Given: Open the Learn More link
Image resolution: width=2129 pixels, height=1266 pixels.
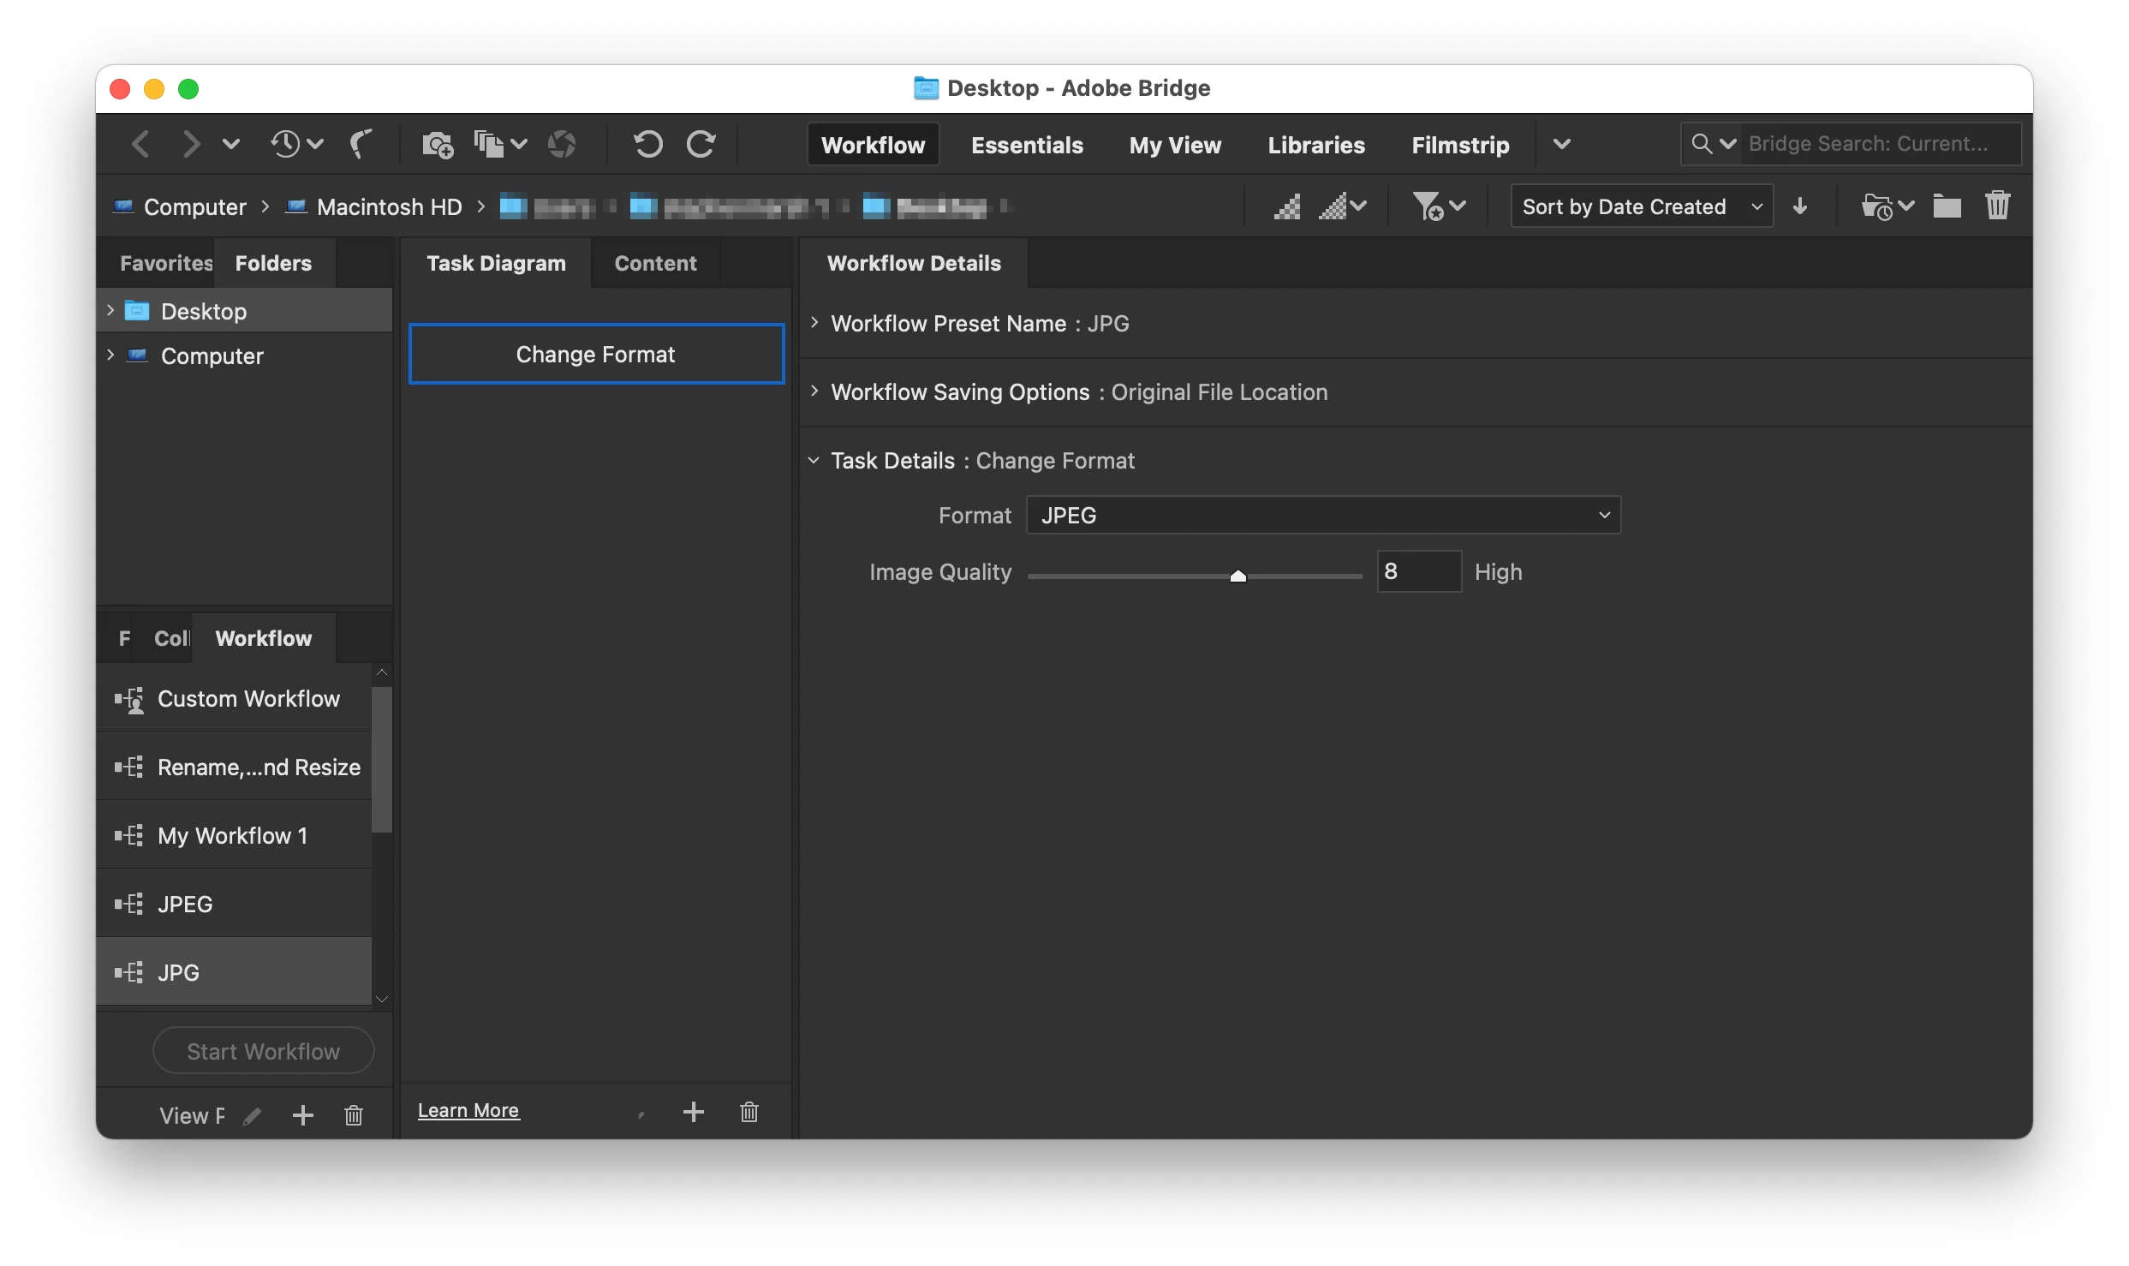Looking at the screenshot, I should coord(468,1110).
